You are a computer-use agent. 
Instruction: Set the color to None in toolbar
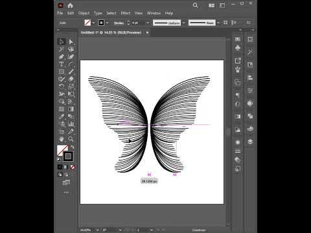pyautogui.click(x=72, y=167)
